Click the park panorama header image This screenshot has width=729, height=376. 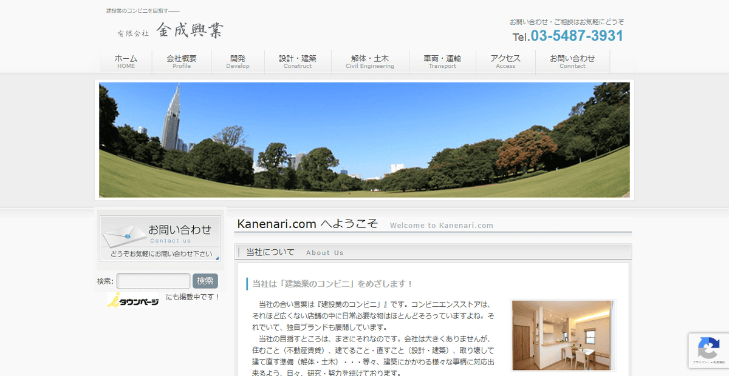point(364,139)
